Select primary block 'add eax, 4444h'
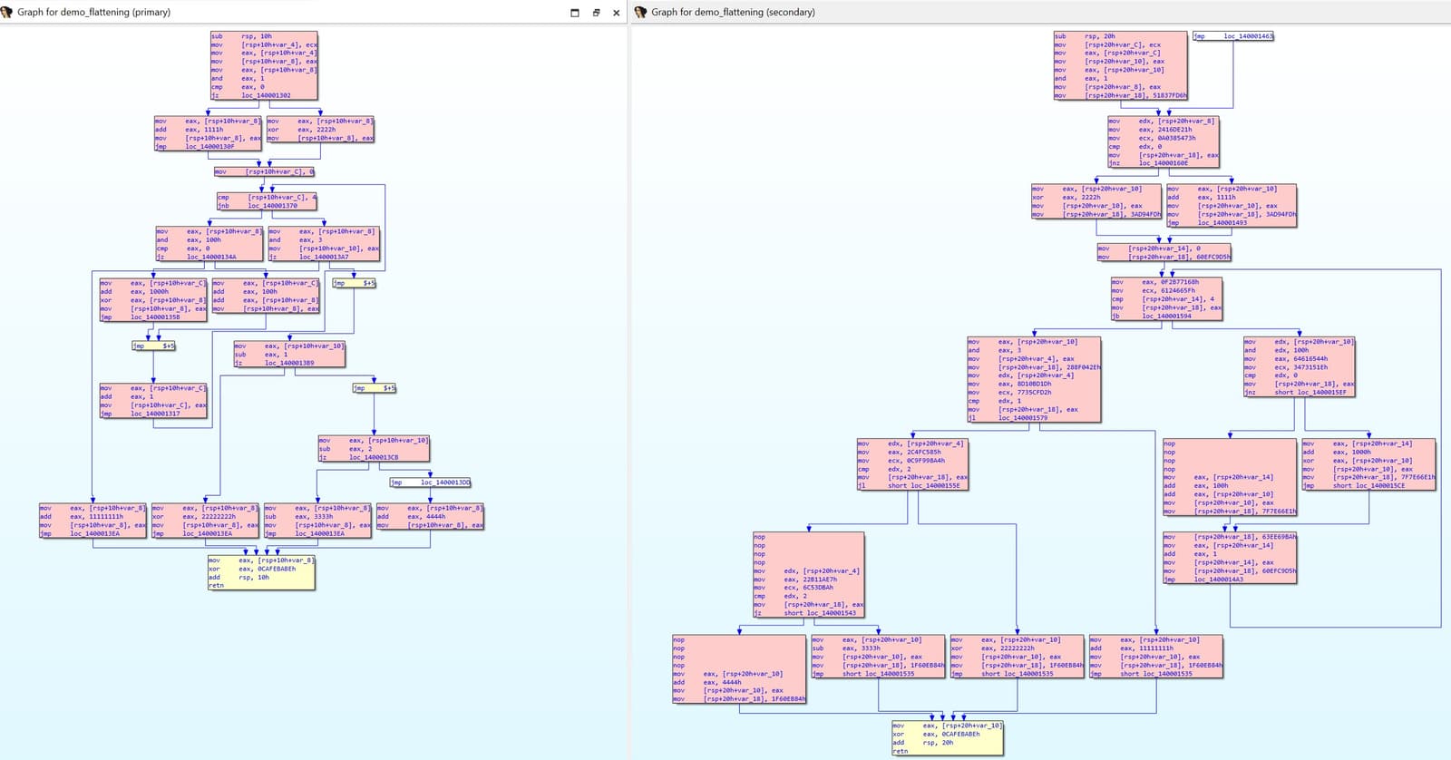 coord(430,517)
